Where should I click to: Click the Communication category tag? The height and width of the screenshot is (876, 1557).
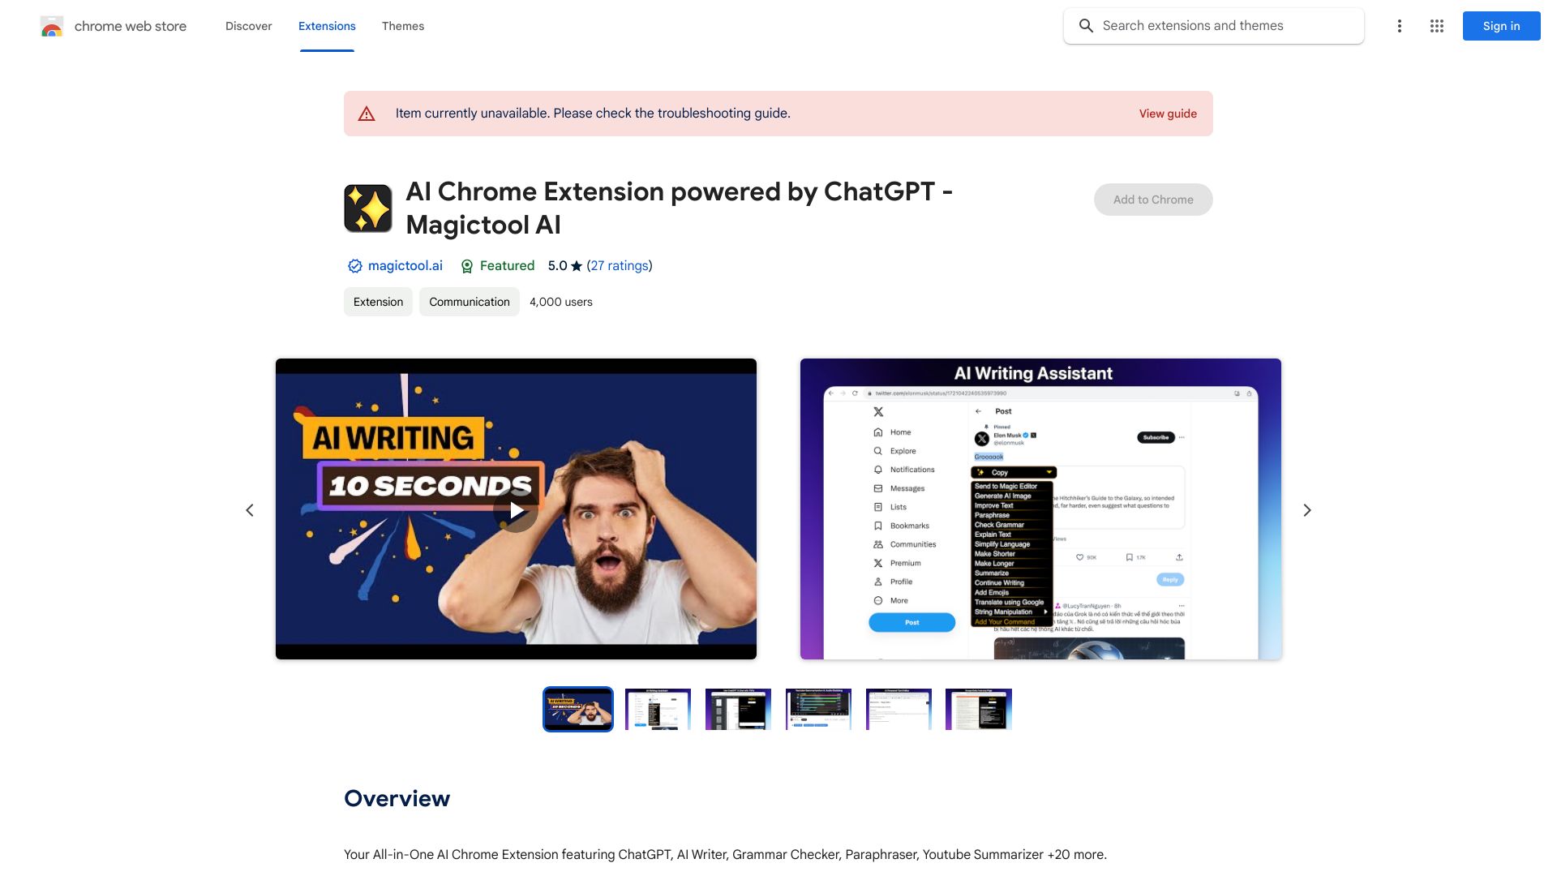tap(469, 302)
